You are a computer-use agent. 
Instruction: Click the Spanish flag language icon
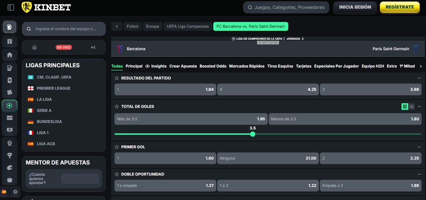(x=4, y=192)
